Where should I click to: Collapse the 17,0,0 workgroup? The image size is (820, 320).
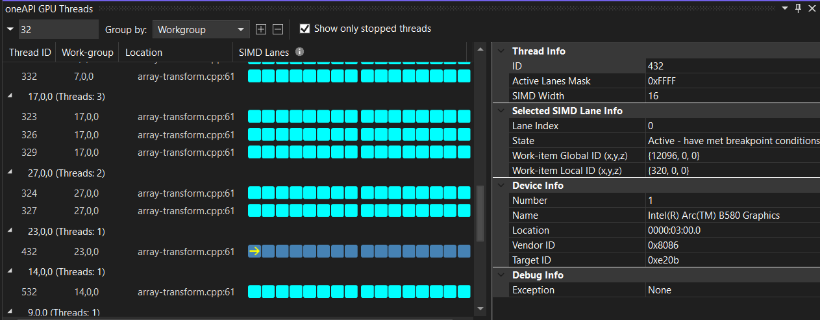tap(10, 97)
